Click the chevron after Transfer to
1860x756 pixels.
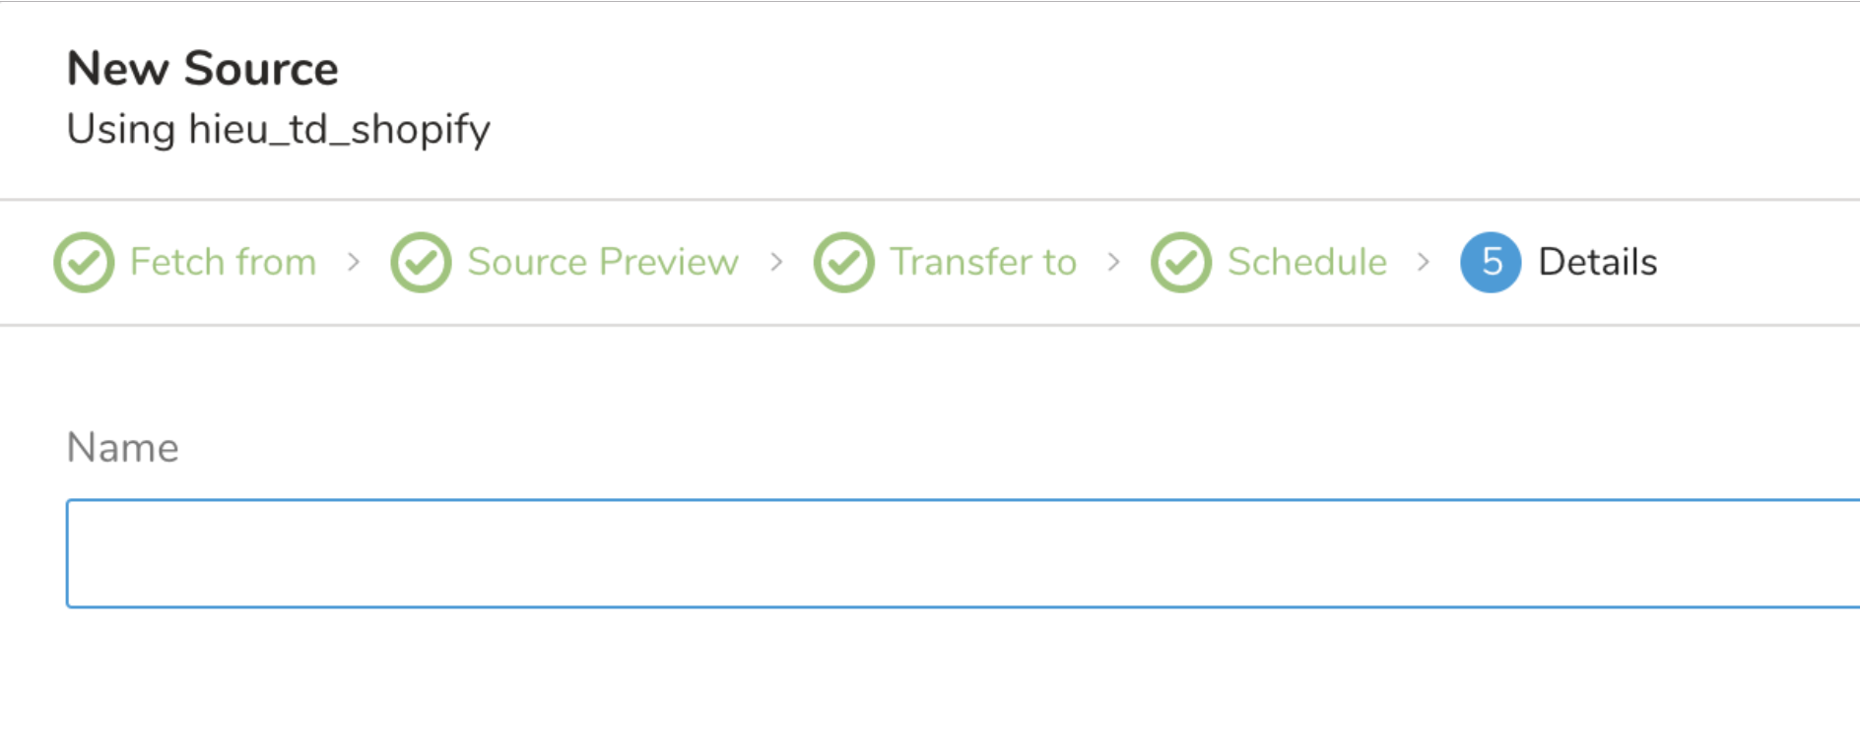(1113, 263)
